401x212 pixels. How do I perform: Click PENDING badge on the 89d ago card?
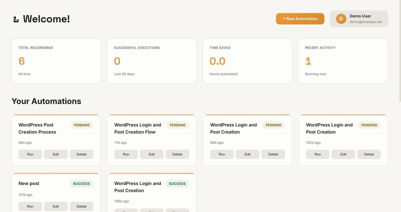(x=274, y=125)
